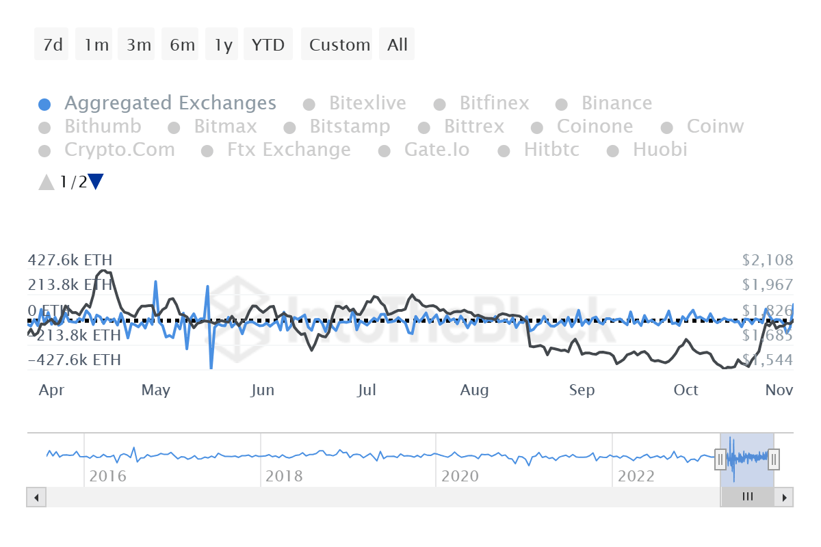Image resolution: width=821 pixels, height=547 pixels.
Task: Enable the Binance series in legend
Action: [x=616, y=103]
